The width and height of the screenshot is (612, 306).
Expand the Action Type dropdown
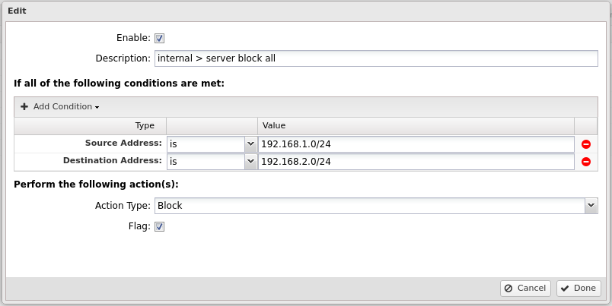(591, 206)
